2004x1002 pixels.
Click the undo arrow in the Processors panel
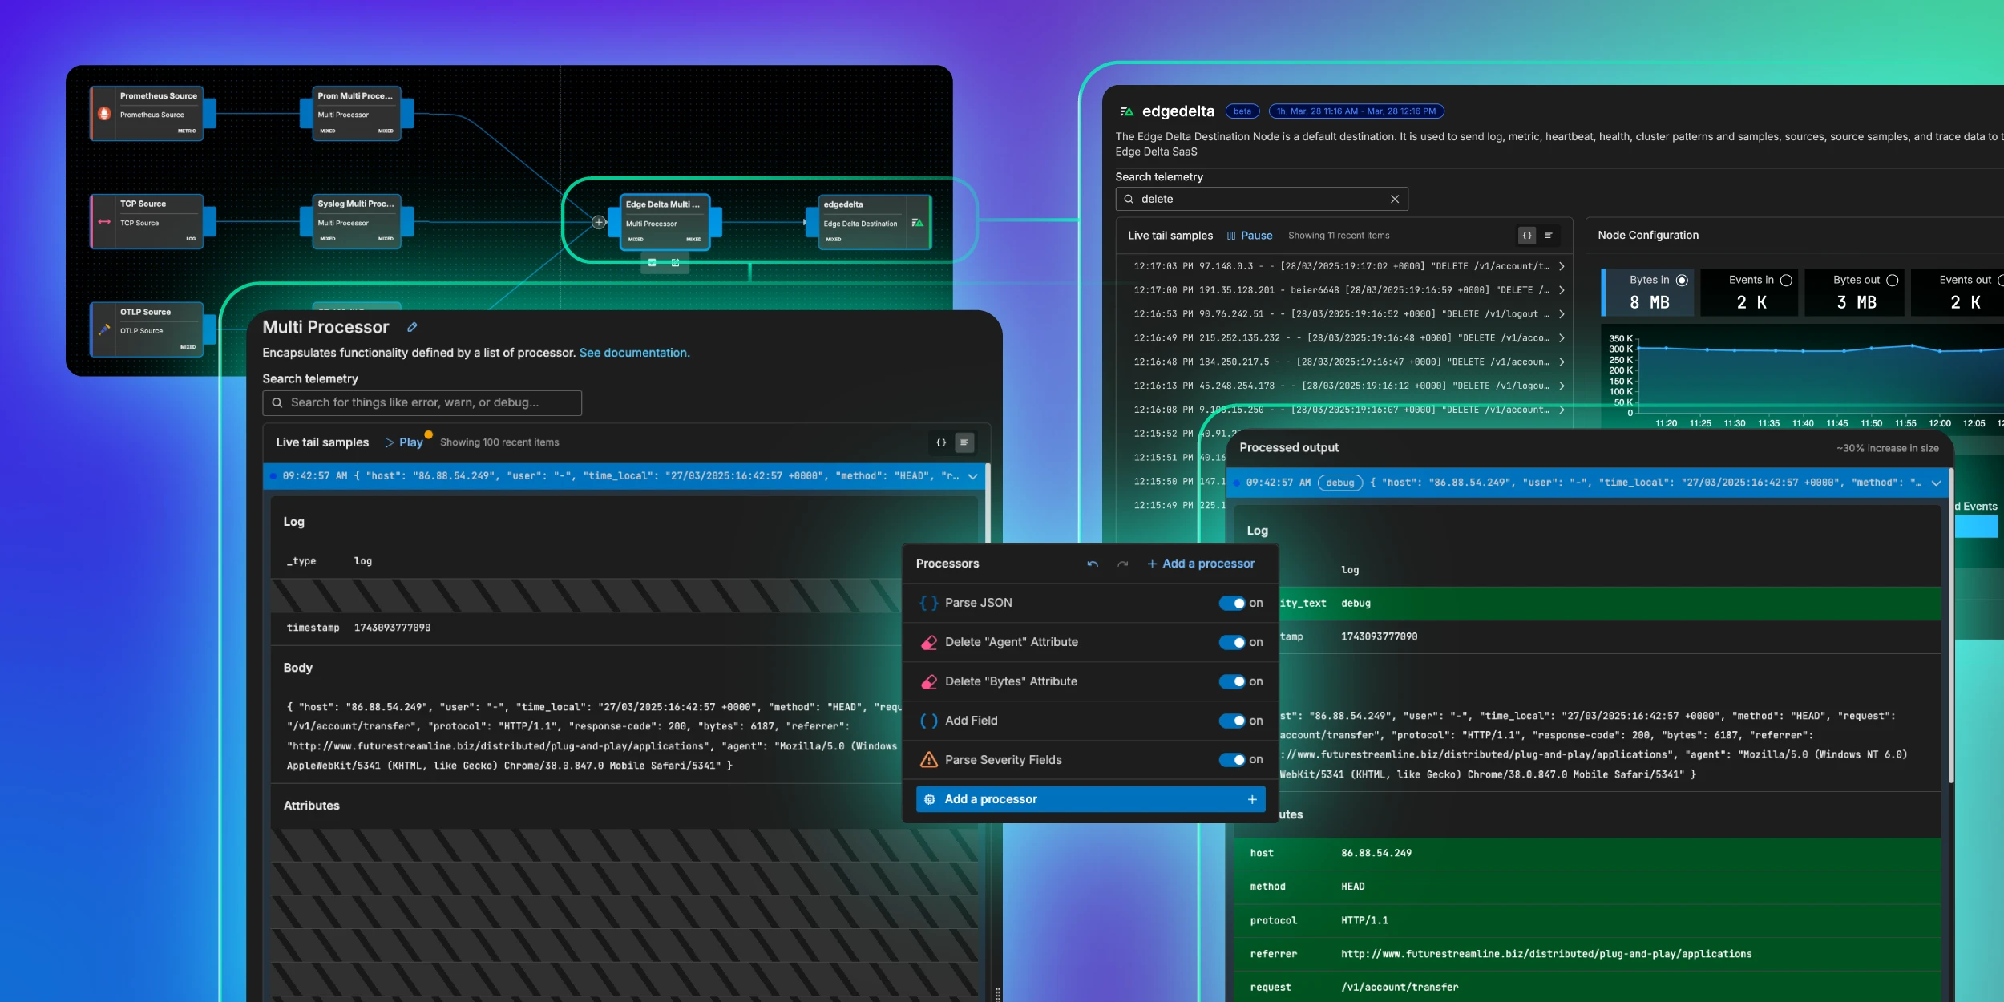coord(1092,564)
